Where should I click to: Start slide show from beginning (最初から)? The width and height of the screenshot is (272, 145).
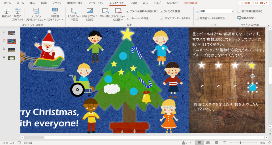(7, 13)
